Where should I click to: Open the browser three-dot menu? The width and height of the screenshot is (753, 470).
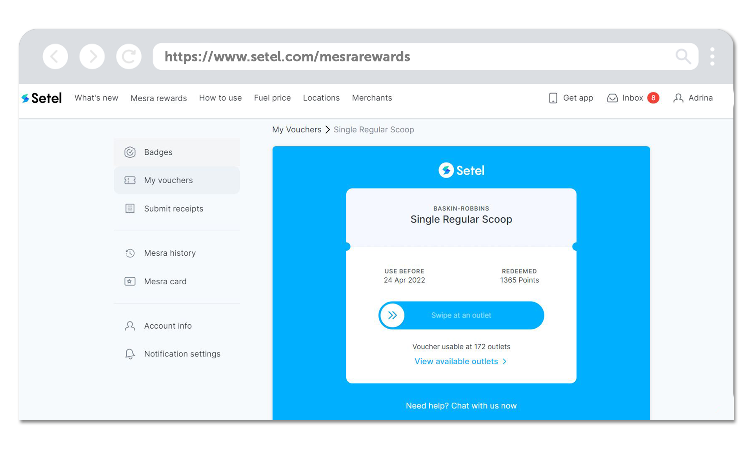[x=712, y=57]
